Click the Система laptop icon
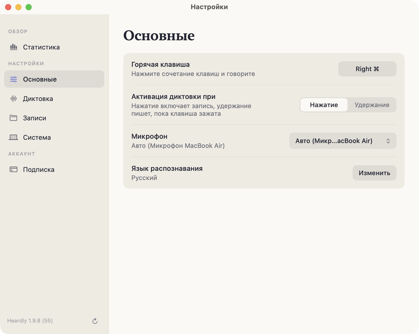419x334 pixels. [x=14, y=137]
